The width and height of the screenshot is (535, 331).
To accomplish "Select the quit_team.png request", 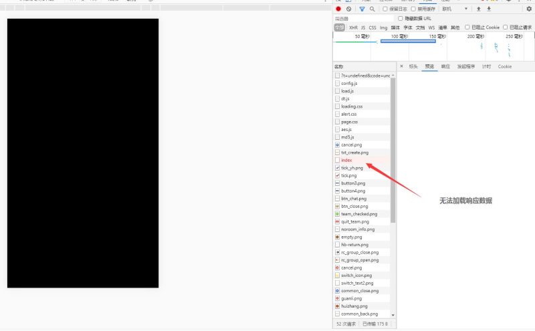I will pos(362,221).
